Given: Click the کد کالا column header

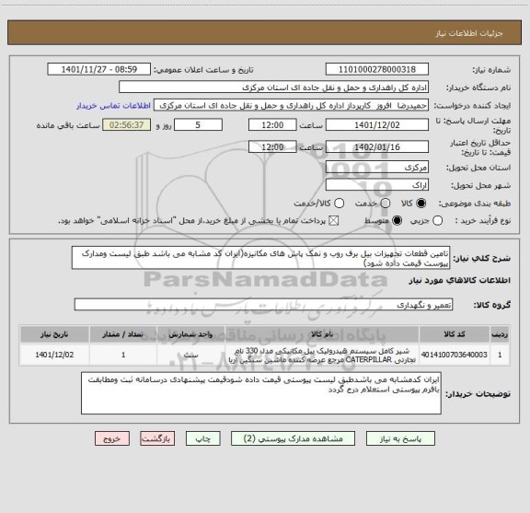Looking at the screenshot, I should click(x=455, y=334).
